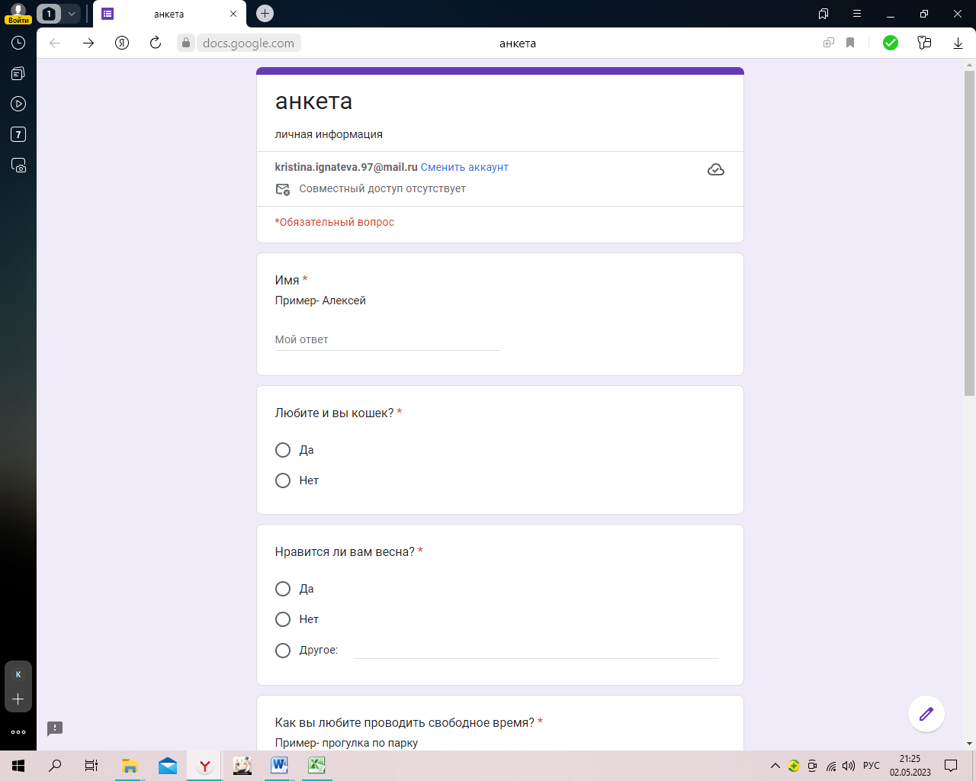The height and width of the screenshot is (781, 976).
Task: Click the Войти profile icon
Action: (x=18, y=14)
